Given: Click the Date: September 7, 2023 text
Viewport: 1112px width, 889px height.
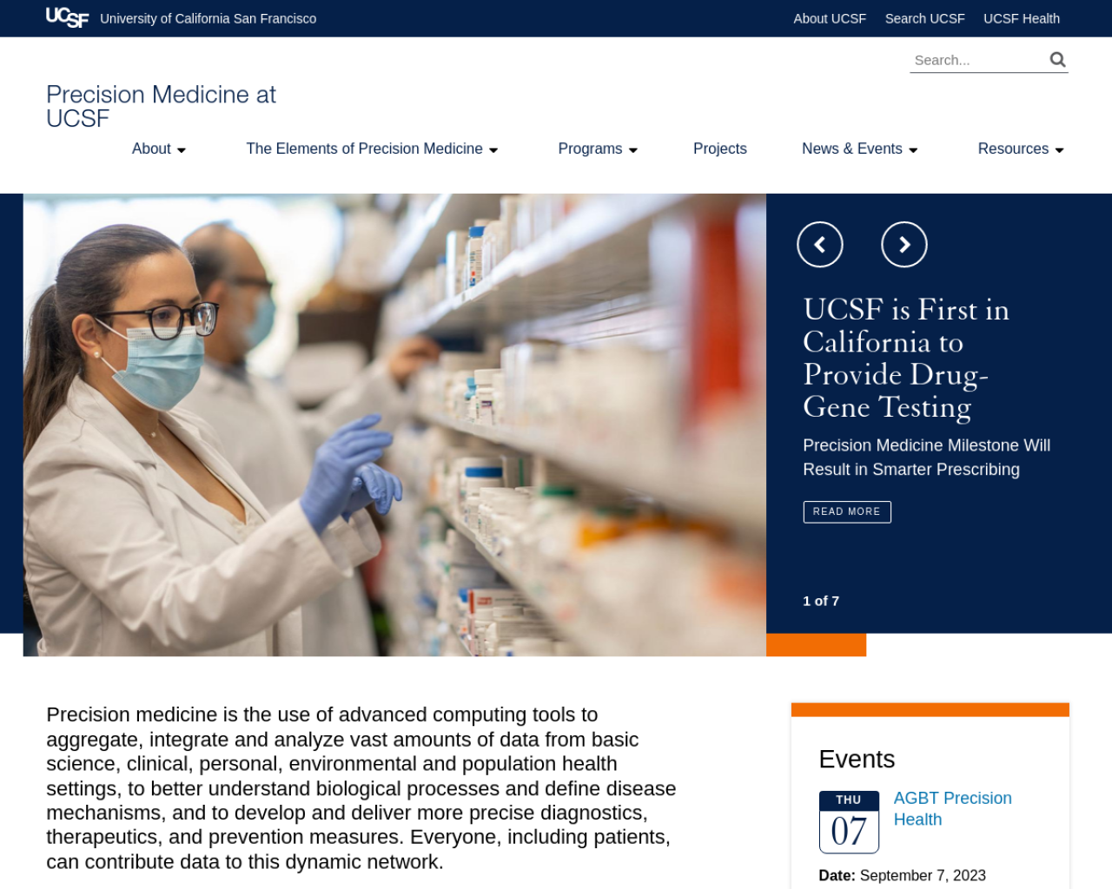Looking at the screenshot, I should (902, 875).
